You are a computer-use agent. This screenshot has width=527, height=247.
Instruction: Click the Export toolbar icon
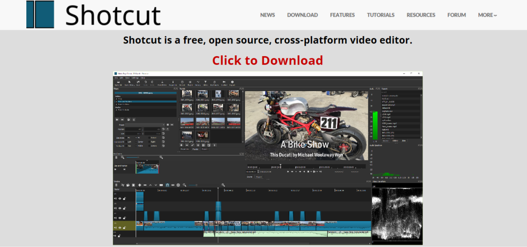pyautogui.click(x=232, y=82)
